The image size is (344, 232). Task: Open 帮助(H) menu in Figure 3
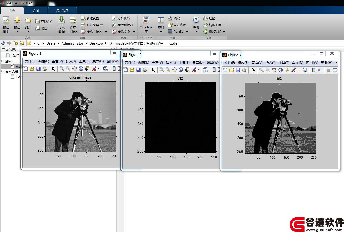[x=327, y=63]
